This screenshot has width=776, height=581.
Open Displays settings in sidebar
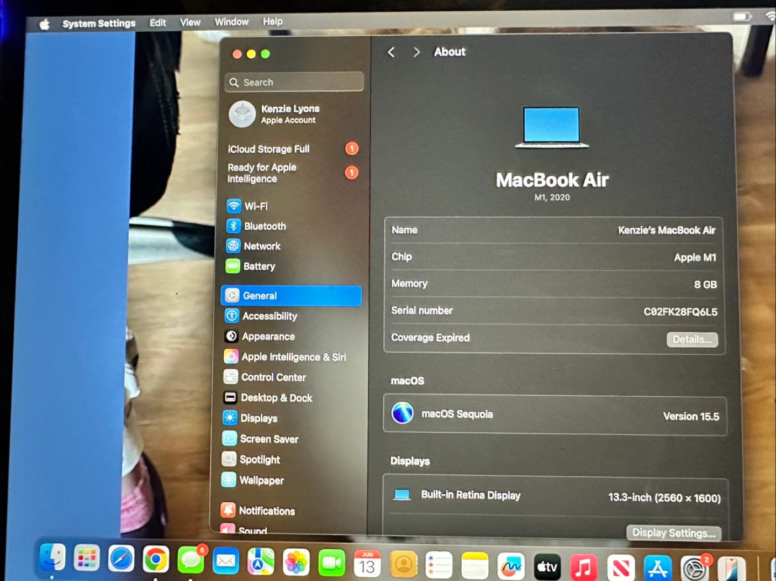pyautogui.click(x=251, y=418)
